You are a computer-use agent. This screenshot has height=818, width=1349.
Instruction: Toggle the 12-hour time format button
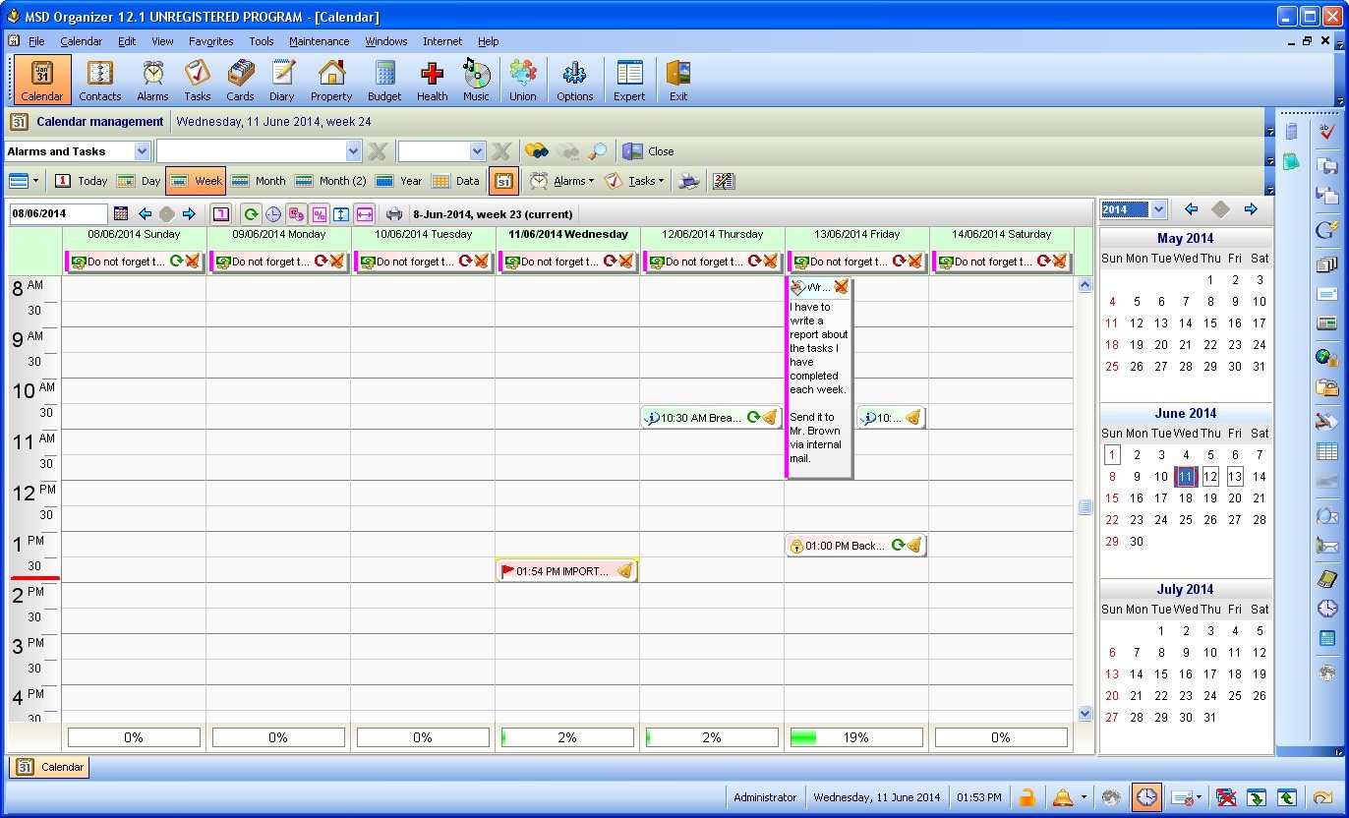click(296, 213)
